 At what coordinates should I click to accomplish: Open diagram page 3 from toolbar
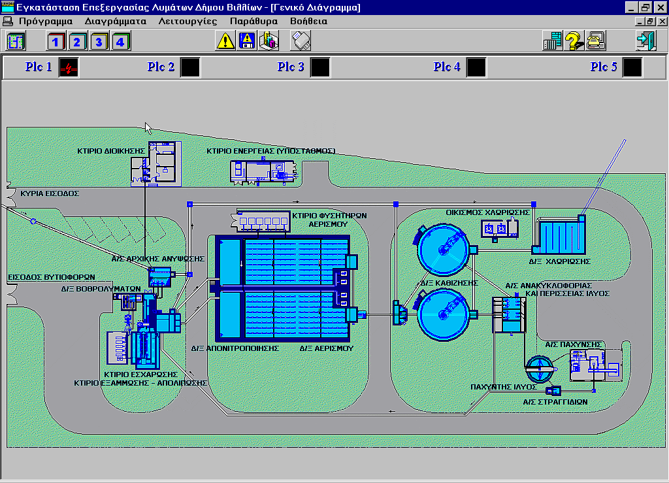tap(99, 42)
